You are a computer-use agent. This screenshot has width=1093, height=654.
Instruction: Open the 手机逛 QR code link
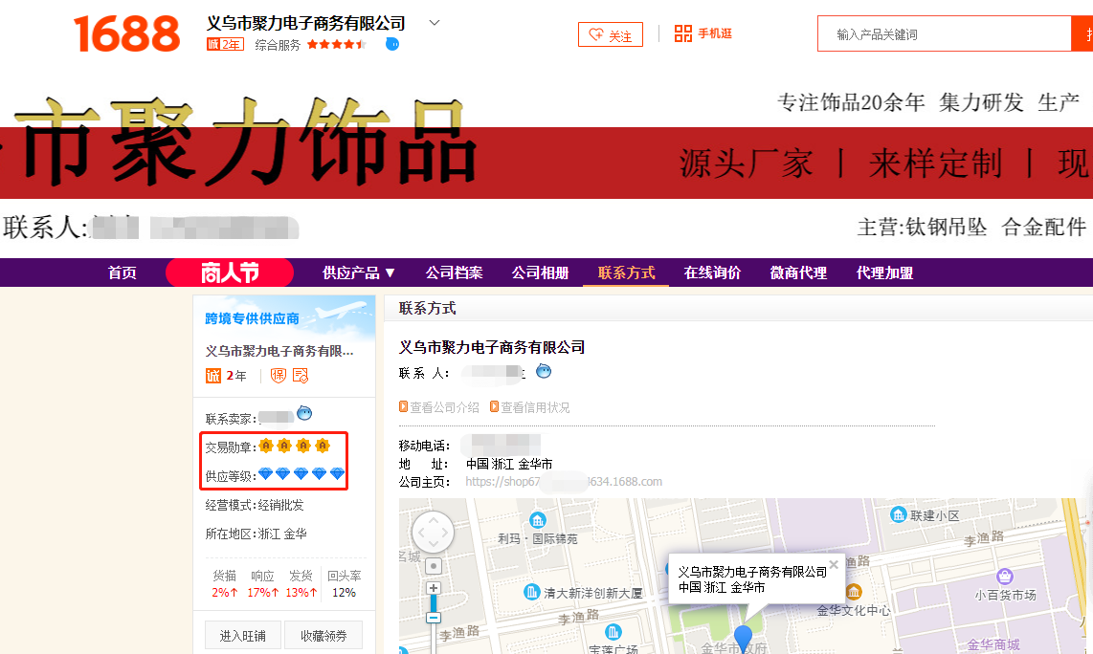703,33
